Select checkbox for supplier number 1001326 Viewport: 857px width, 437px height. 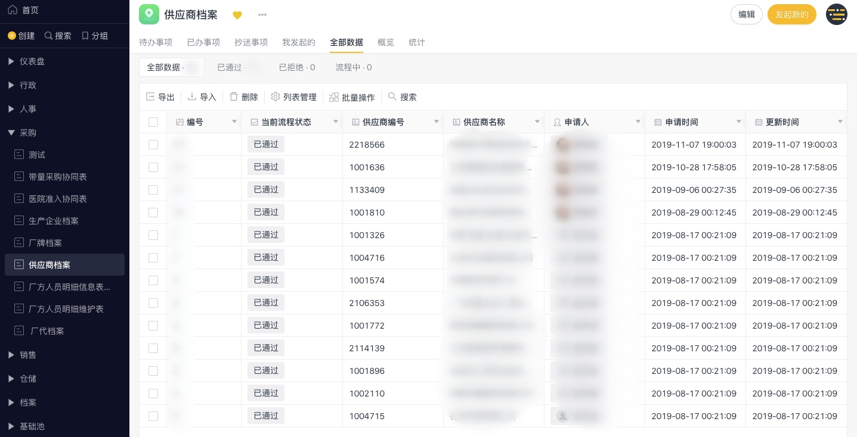(153, 235)
